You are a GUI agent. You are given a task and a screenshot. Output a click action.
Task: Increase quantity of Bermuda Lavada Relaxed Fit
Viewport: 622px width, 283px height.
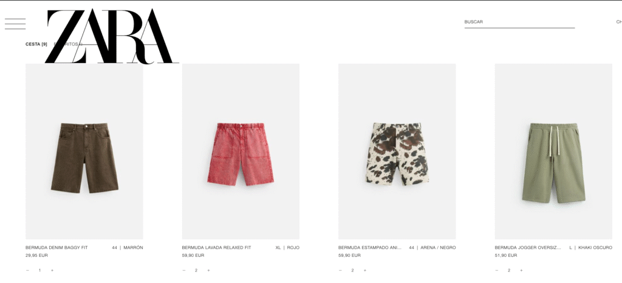208,270
